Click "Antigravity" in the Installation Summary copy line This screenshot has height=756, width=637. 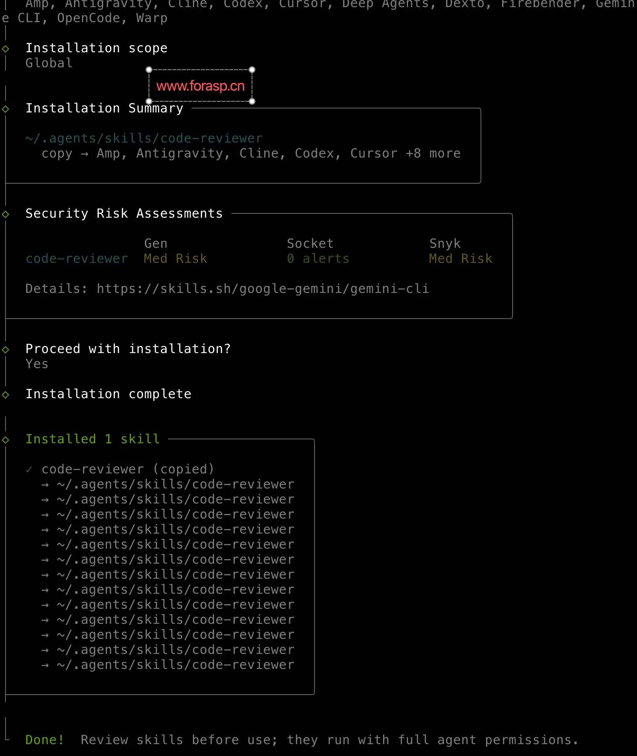tap(183, 154)
